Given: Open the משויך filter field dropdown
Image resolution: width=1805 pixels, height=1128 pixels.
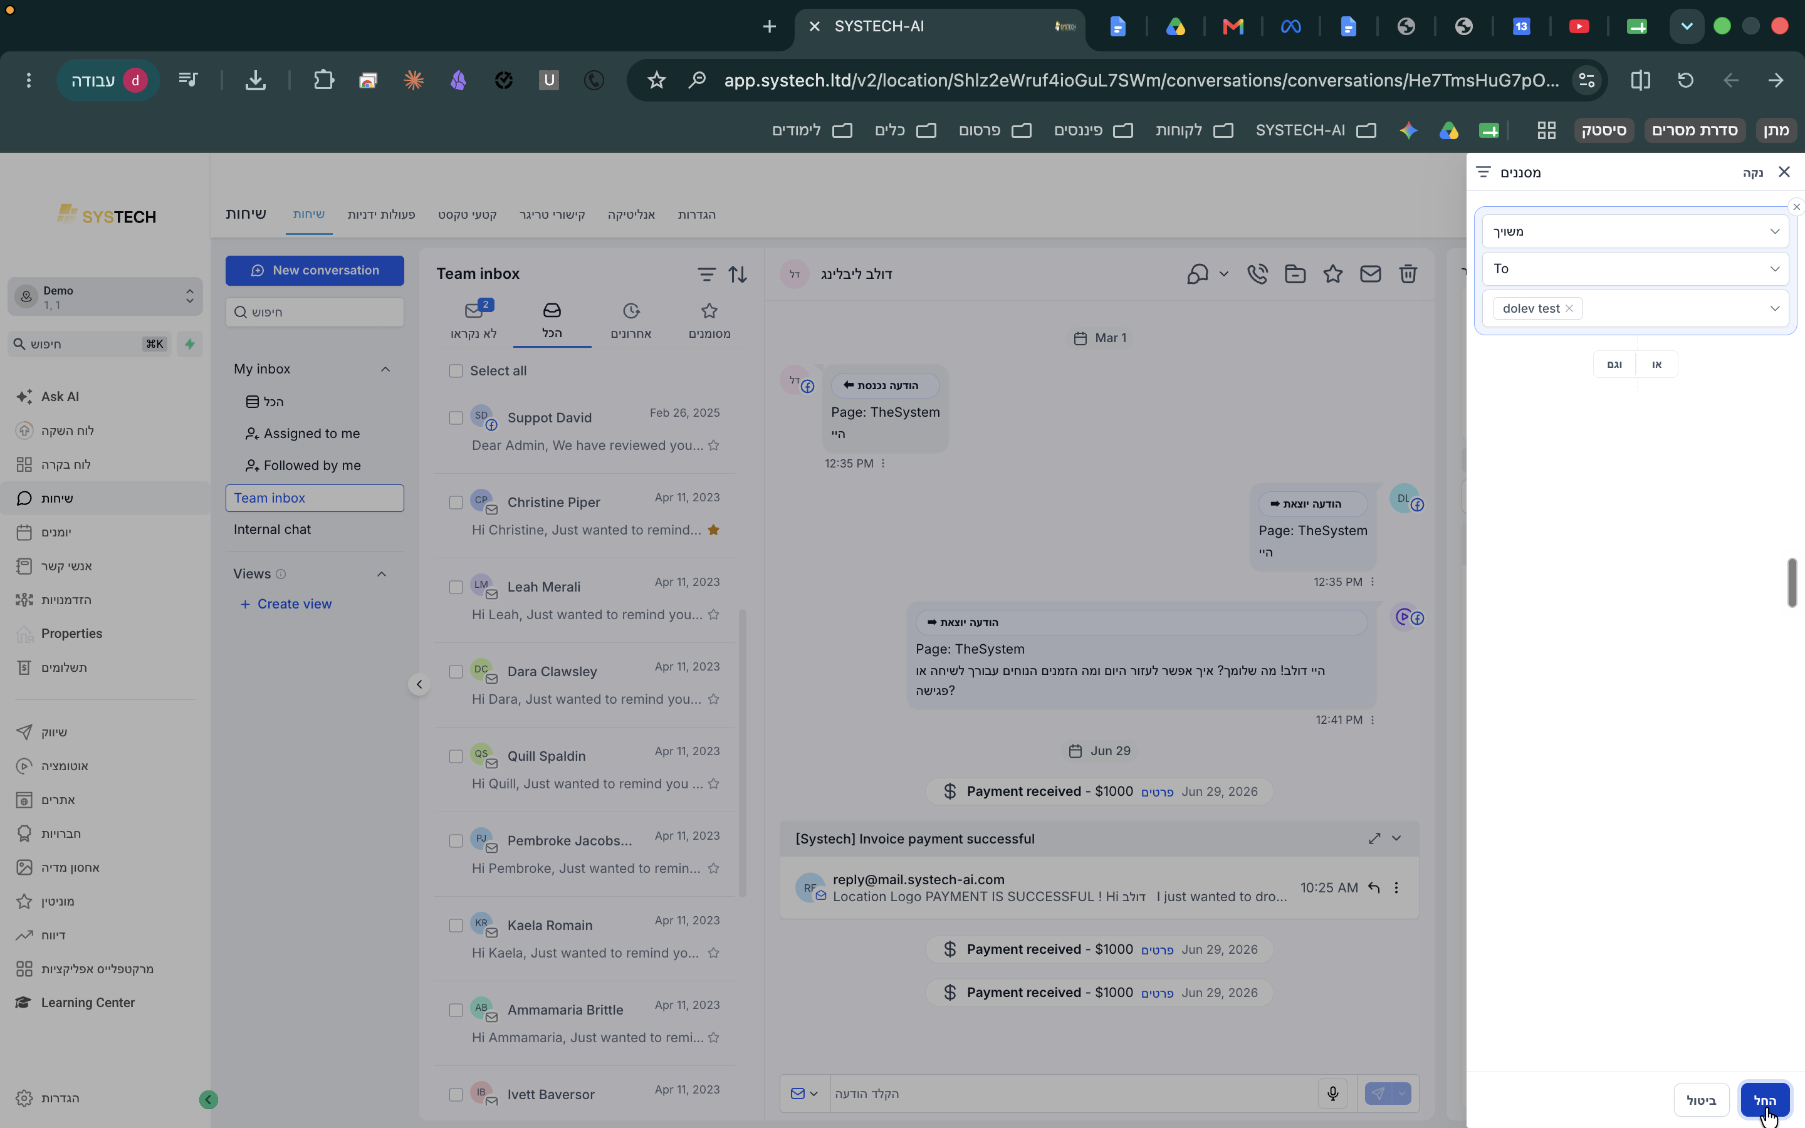Looking at the screenshot, I should [1635, 231].
